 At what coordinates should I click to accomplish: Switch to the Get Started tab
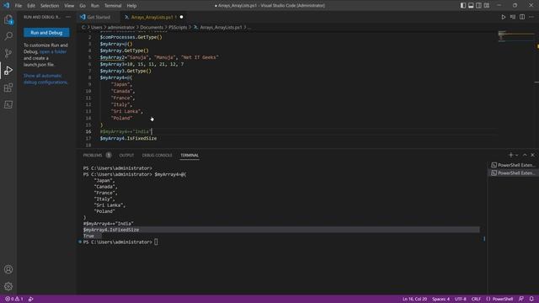pos(99,17)
